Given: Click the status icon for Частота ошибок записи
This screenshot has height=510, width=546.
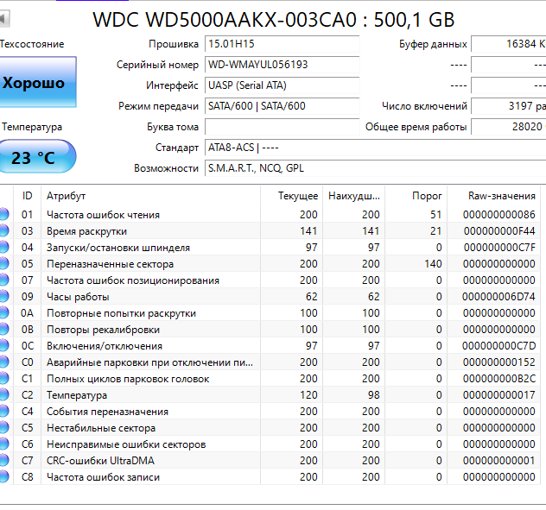Looking at the screenshot, I should pyautogui.click(x=3, y=477).
